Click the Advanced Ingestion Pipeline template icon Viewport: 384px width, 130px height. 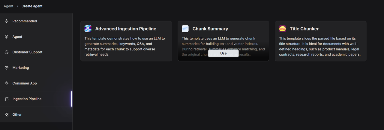tap(88, 29)
